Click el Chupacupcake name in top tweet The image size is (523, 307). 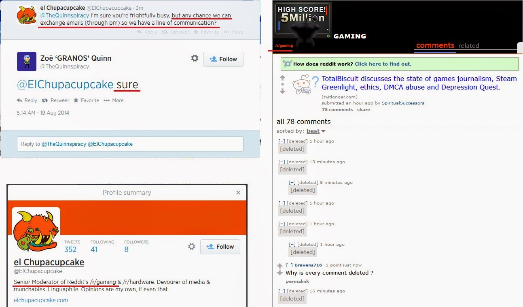pos(63,8)
